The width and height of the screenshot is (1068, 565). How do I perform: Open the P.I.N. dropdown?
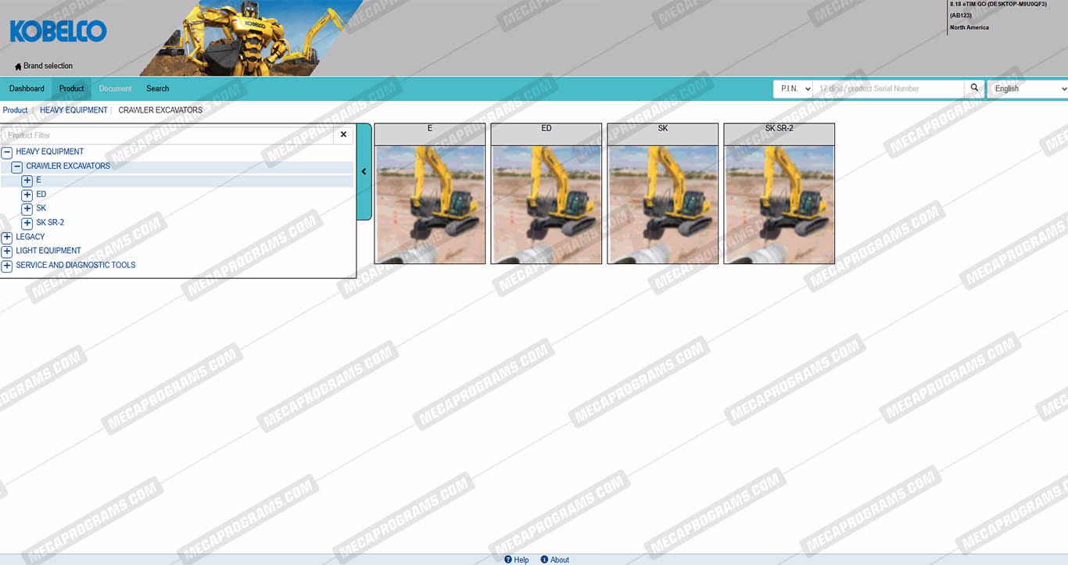click(x=793, y=89)
